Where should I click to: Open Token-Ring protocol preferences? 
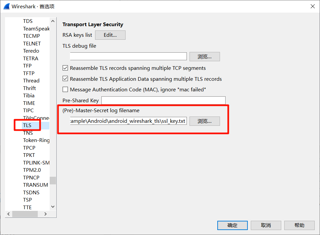point(36,140)
